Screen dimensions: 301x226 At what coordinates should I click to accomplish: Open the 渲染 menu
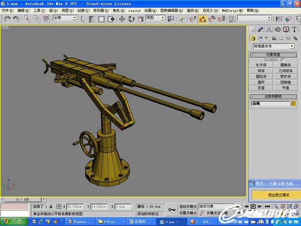(193, 11)
